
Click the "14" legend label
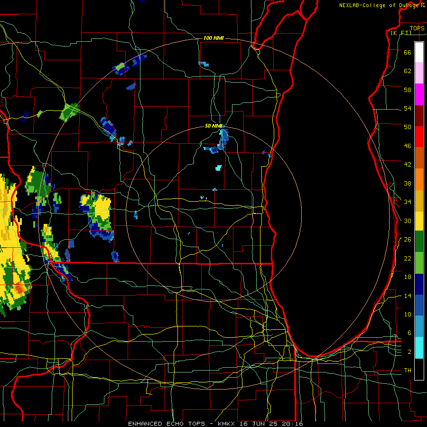tap(408, 296)
